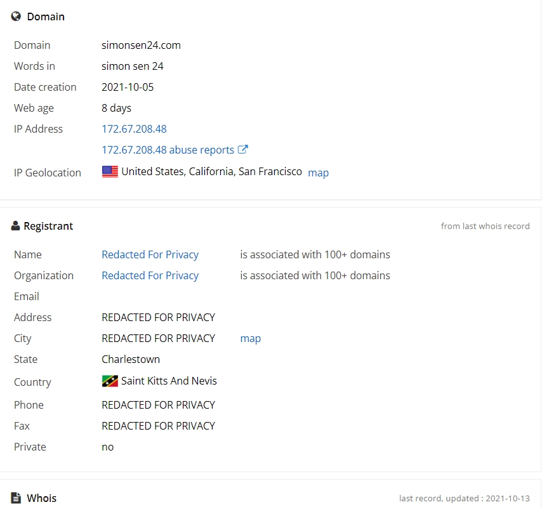Click the United States flag icon

click(110, 171)
